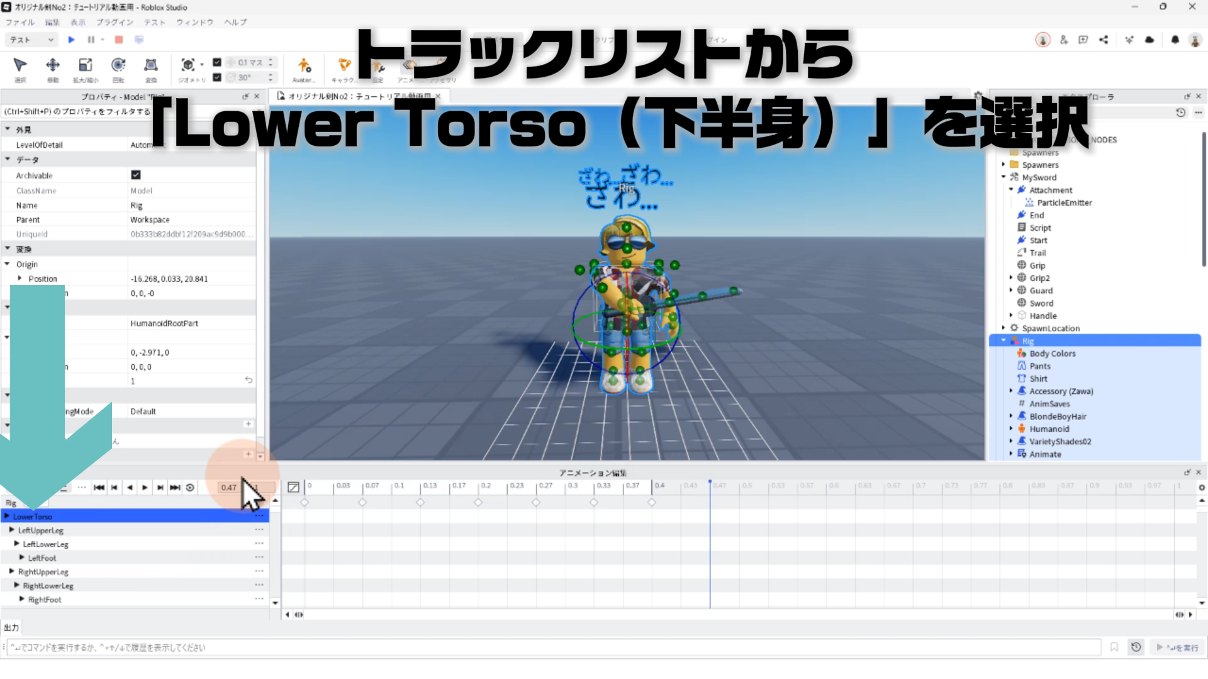Select the Move (移動) tool

click(x=53, y=65)
